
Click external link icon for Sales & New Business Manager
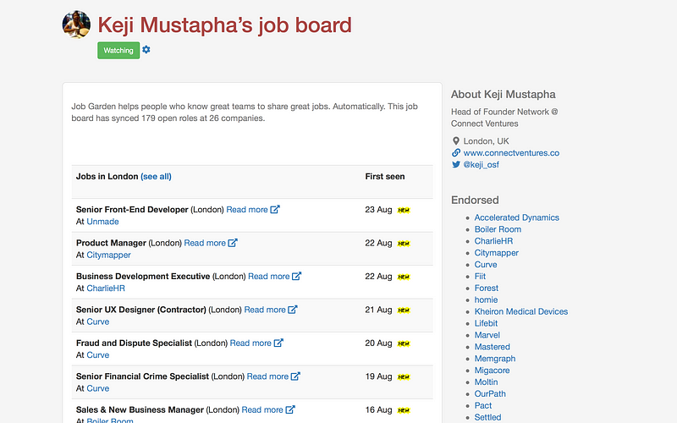click(290, 409)
